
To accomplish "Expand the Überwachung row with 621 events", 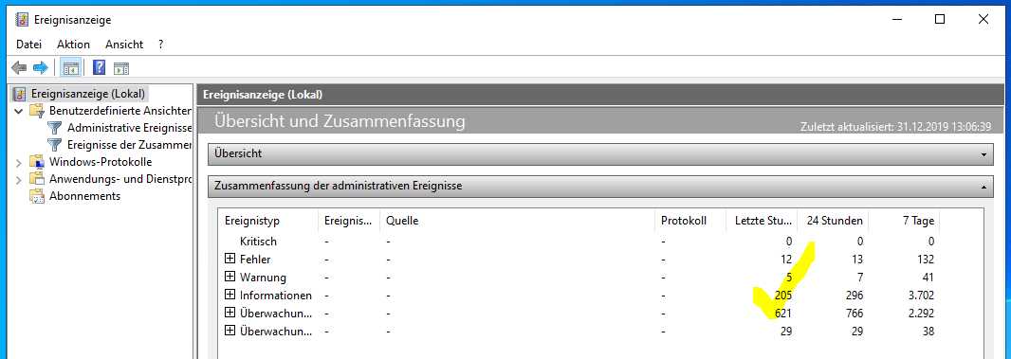I will [x=230, y=313].
